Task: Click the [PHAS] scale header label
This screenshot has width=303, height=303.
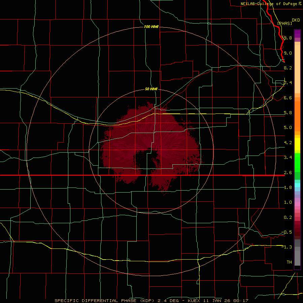Action: tap(284, 23)
